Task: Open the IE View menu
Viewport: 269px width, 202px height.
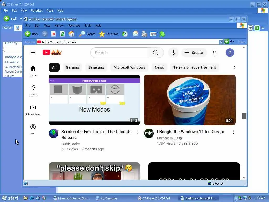Action: [47, 26]
